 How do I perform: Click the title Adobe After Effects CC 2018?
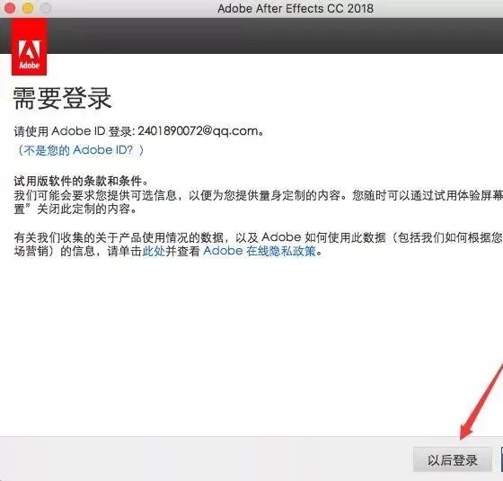[296, 9]
